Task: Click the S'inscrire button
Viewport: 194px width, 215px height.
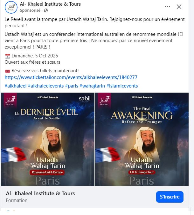Action: (x=170, y=197)
